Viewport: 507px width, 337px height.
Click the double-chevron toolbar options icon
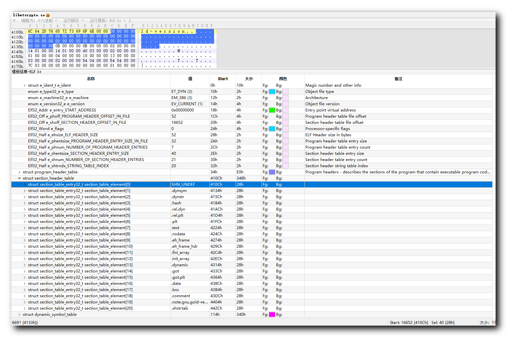[14, 21]
